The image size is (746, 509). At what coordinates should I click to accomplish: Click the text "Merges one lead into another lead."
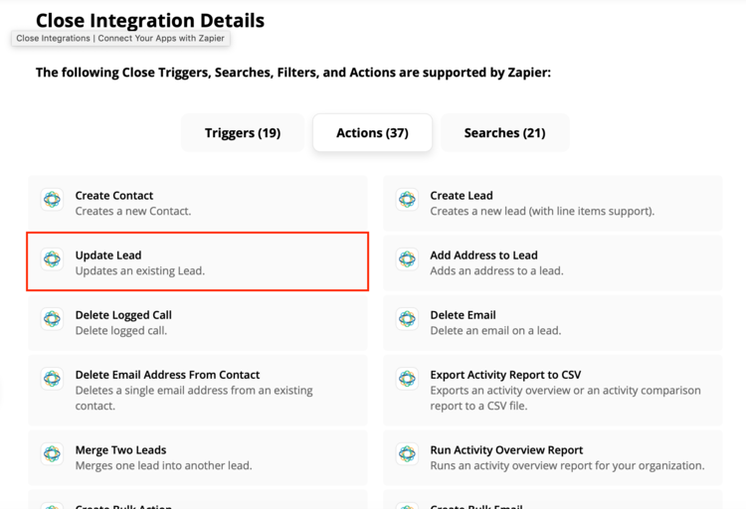tap(164, 465)
